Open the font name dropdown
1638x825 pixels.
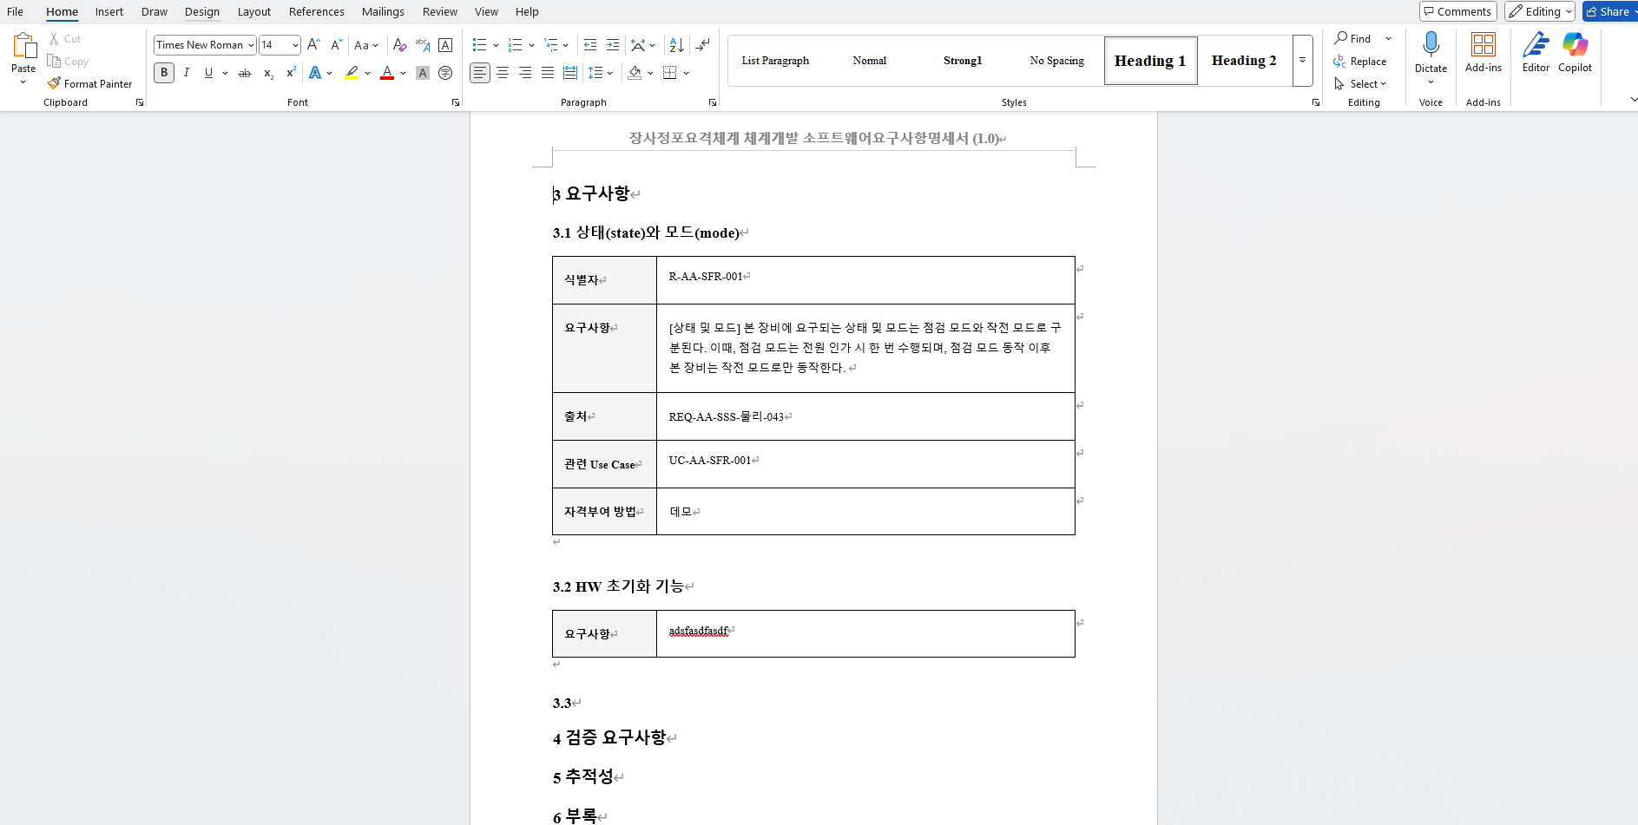point(249,44)
